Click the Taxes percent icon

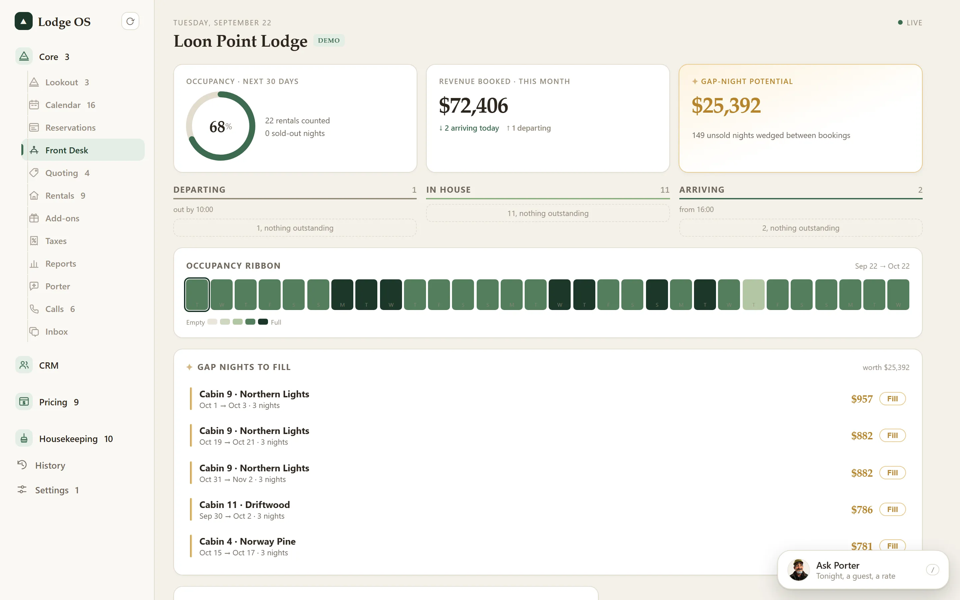point(34,241)
